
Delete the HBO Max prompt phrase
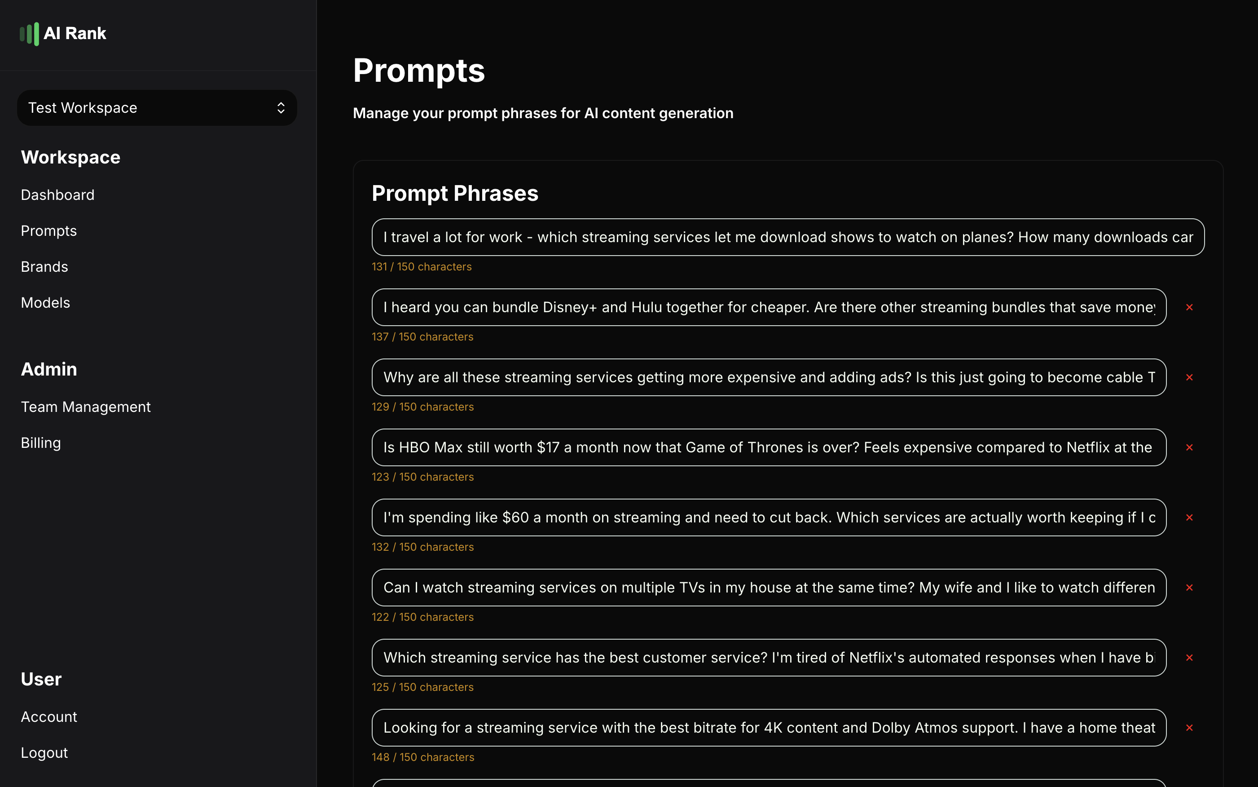point(1189,448)
